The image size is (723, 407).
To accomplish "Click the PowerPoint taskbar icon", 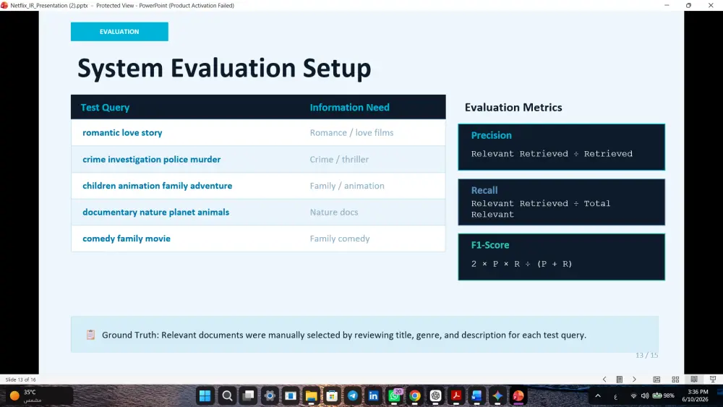I will 518,396.
